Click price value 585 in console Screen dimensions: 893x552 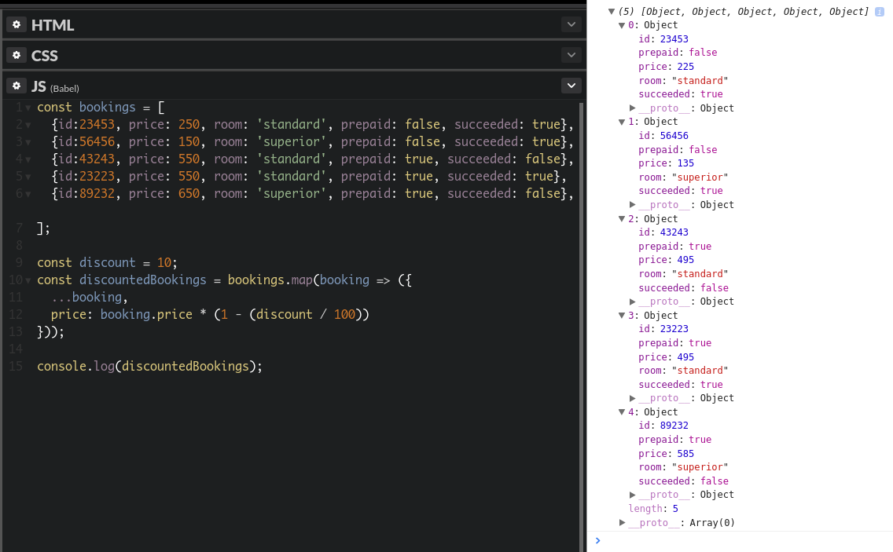[x=685, y=454]
